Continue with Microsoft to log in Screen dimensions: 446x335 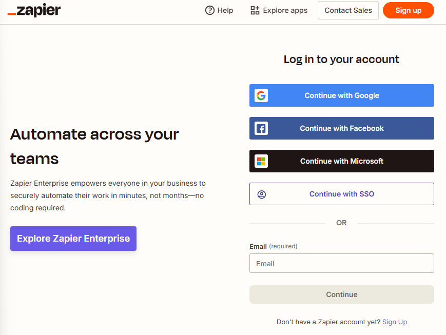[x=341, y=161]
